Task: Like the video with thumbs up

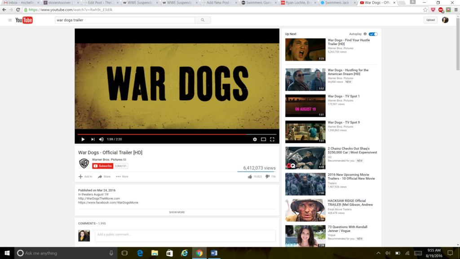Action: [250, 177]
